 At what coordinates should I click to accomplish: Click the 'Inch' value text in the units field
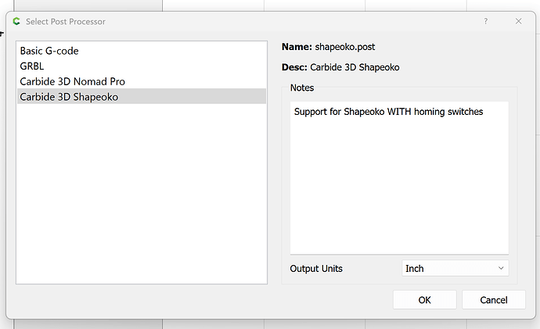point(415,268)
